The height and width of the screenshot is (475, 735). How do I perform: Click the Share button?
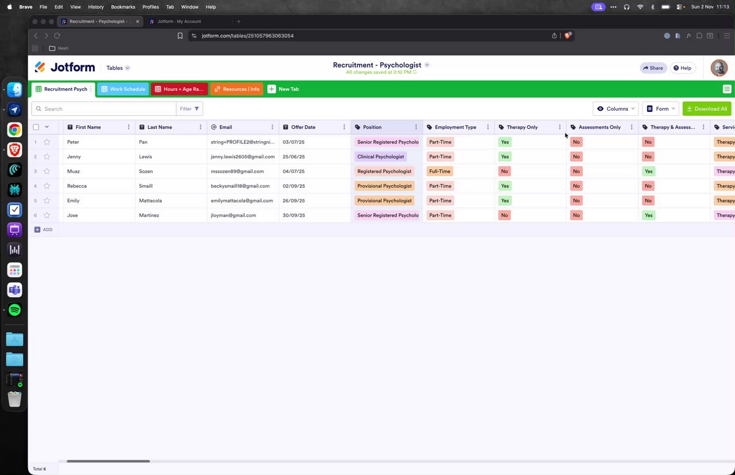click(653, 68)
